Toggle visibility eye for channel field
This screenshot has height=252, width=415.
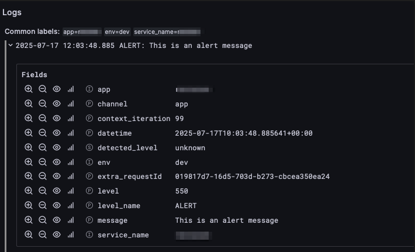(x=57, y=104)
